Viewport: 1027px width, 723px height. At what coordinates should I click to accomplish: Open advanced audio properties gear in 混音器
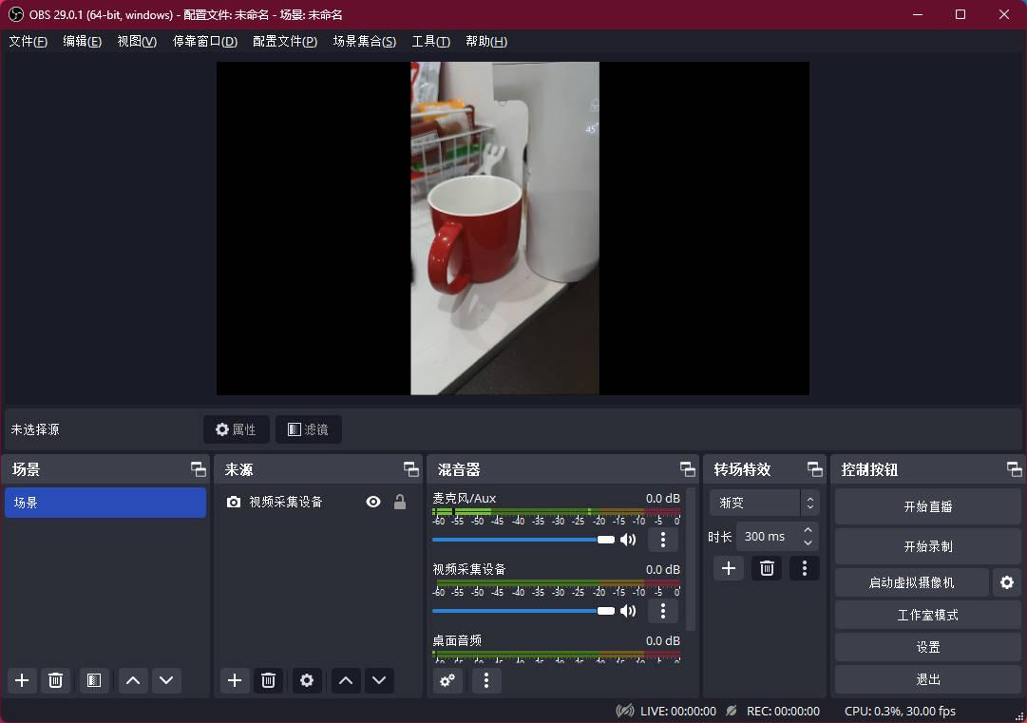[x=447, y=680]
